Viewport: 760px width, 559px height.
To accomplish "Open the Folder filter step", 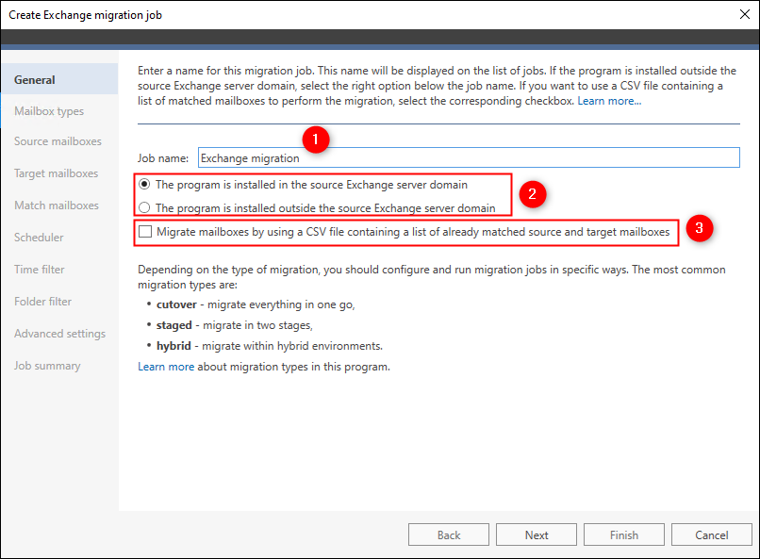I will [42, 302].
